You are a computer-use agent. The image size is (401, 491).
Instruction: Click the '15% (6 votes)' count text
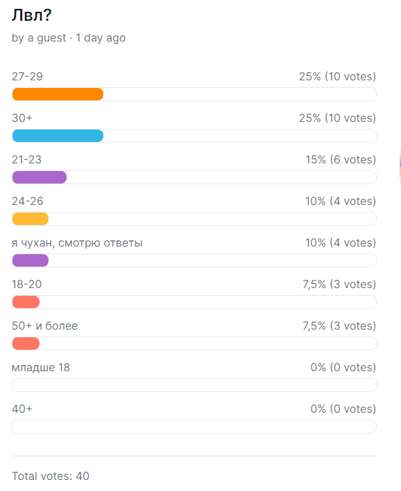(341, 160)
